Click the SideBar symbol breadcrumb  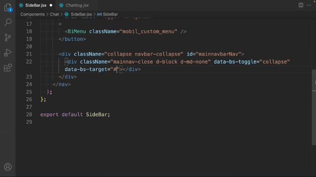pos(110,14)
